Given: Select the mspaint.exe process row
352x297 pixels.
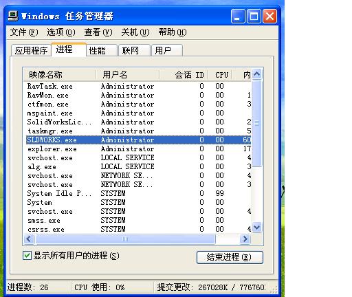Looking at the screenshot, I should point(139,113).
